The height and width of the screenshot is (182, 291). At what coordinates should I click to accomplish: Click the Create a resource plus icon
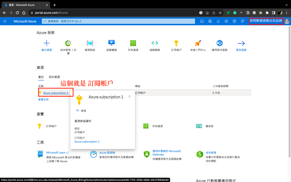coord(47,43)
